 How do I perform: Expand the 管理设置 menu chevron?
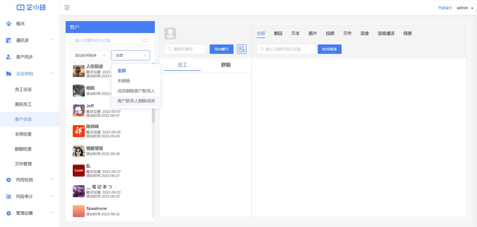[x=52, y=213]
